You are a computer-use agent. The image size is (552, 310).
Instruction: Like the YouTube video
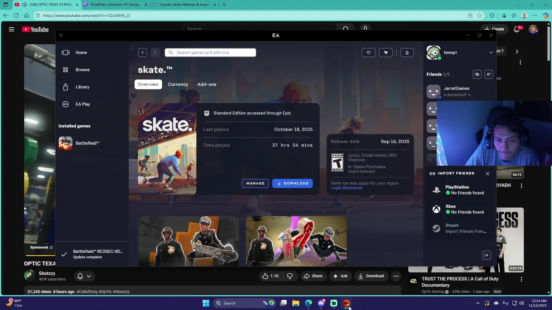(271, 276)
